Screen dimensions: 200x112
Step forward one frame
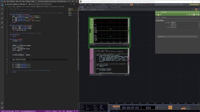[x=178, y=108]
